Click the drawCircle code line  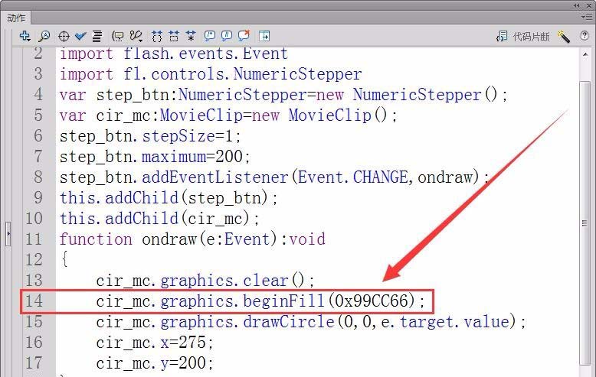311,322
